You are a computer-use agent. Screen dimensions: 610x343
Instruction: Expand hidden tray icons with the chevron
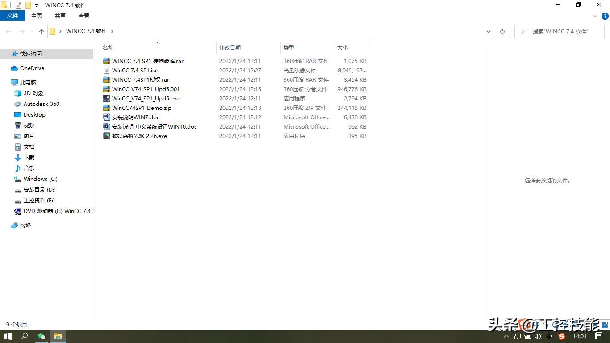click(x=506, y=336)
